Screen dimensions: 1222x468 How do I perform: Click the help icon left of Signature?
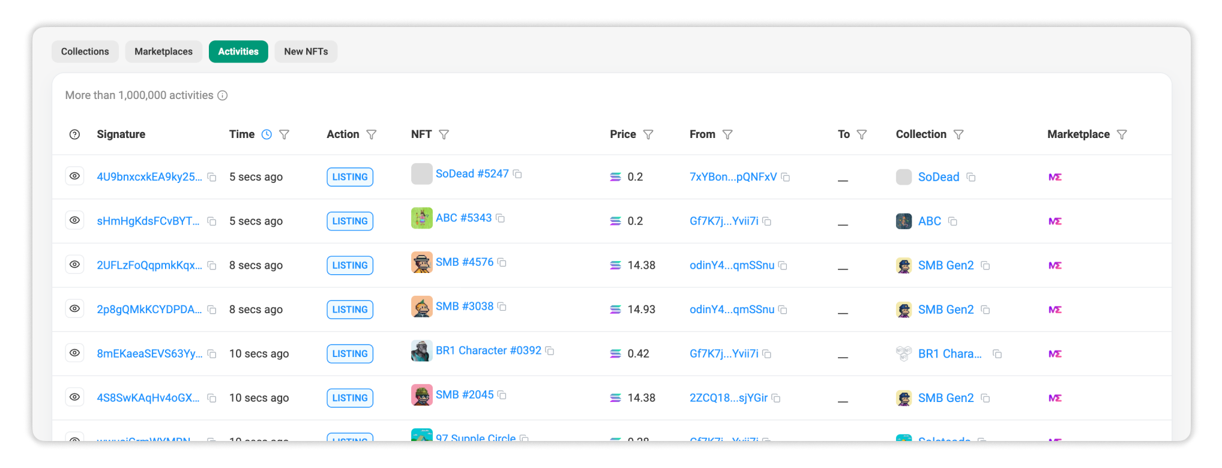click(x=74, y=134)
